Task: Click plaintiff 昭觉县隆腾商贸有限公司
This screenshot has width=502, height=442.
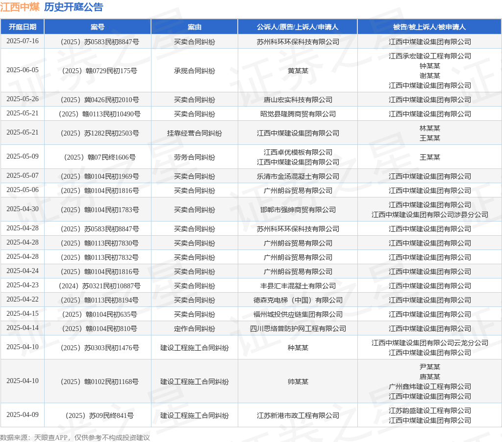Action: [x=298, y=114]
